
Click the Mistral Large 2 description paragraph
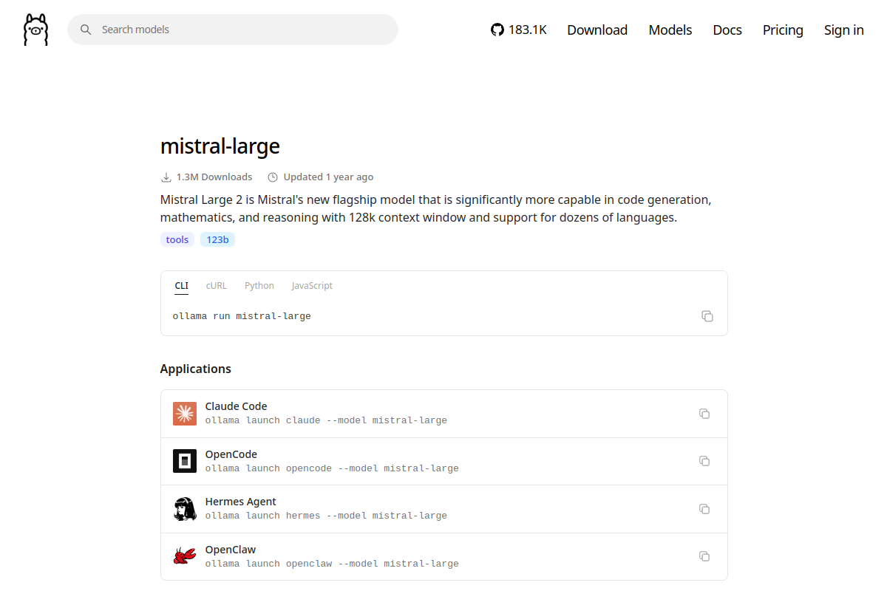(436, 209)
